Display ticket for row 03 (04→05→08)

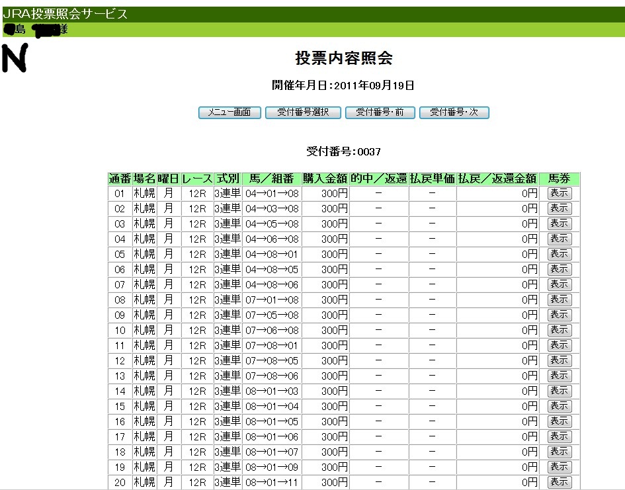560,224
